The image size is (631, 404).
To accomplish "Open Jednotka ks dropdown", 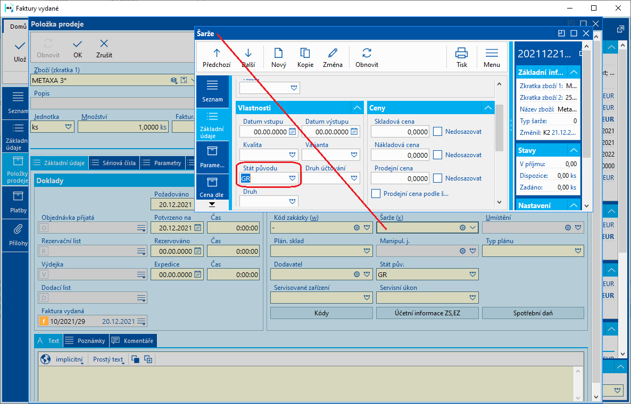I will click(69, 126).
